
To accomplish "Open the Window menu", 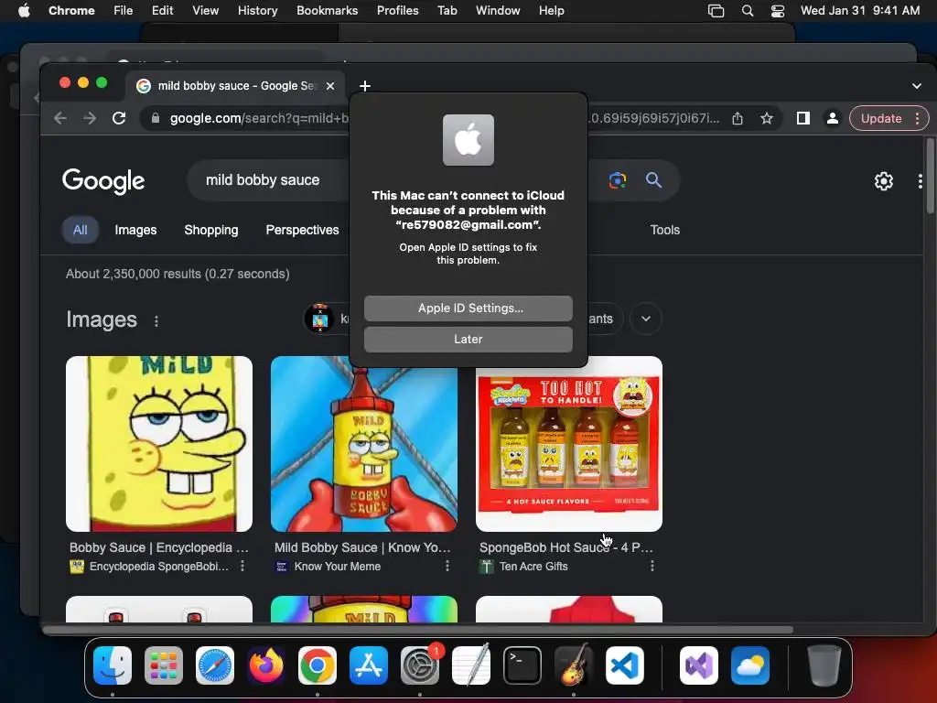I will click(498, 11).
